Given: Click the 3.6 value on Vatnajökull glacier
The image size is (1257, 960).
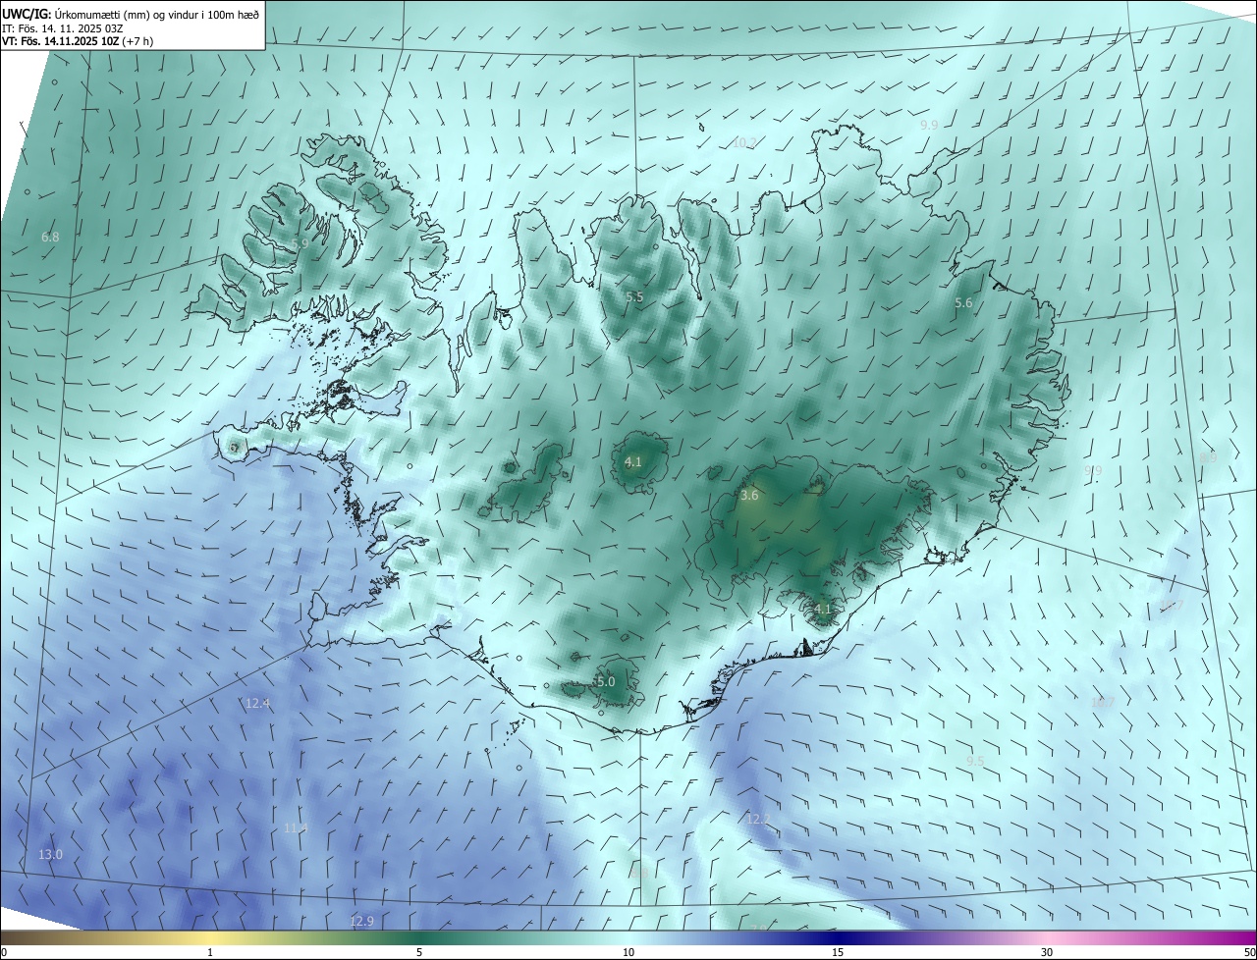Looking at the screenshot, I should click(749, 496).
